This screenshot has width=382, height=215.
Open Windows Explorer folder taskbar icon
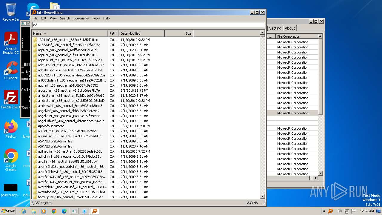tap(34, 211)
